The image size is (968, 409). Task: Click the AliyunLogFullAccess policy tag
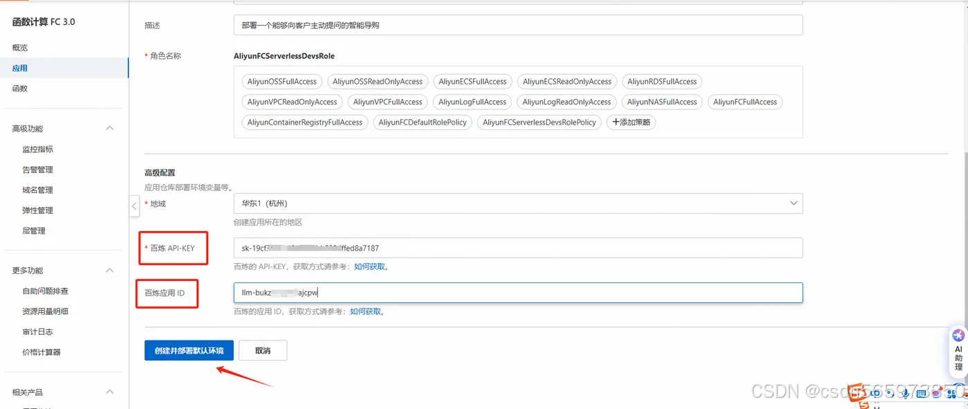click(x=473, y=102)
